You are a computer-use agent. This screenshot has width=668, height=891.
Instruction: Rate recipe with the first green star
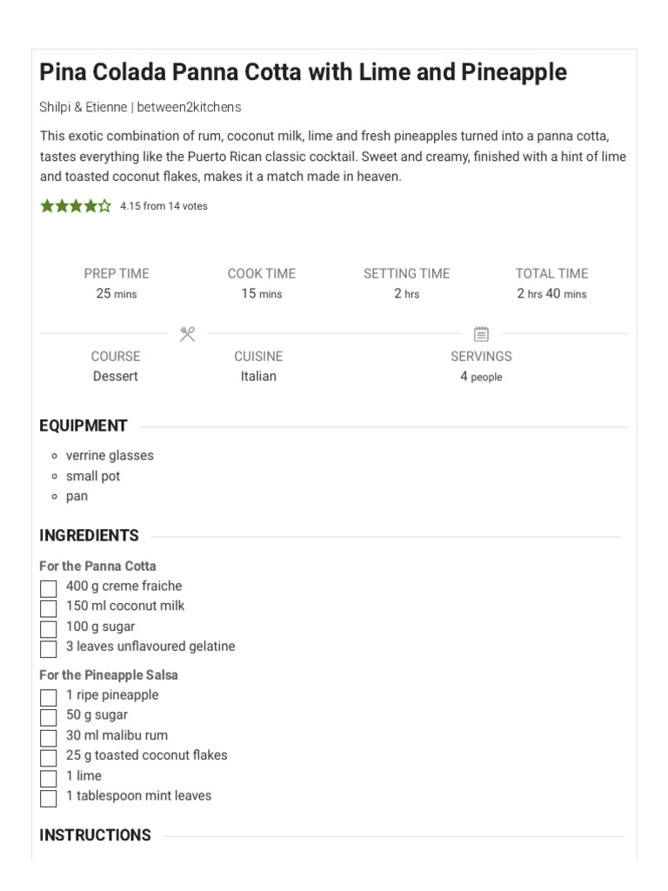coord(47,205)
